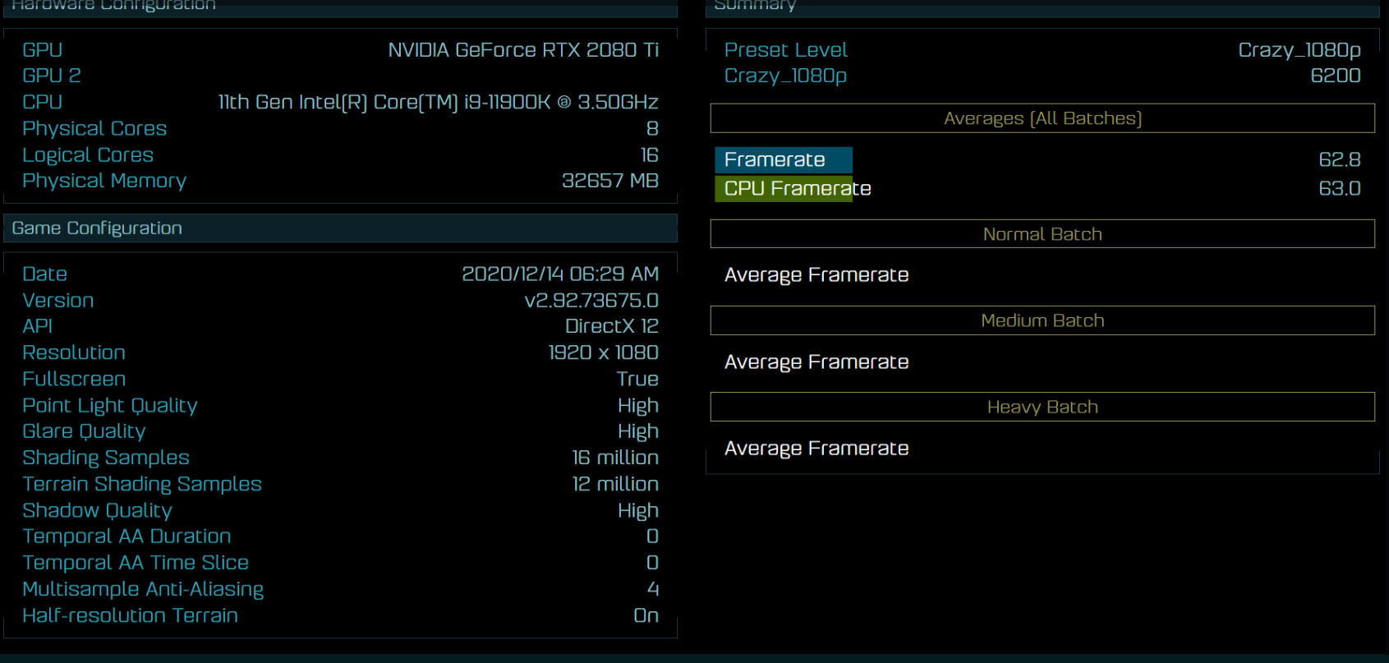Click the version number v2.92.73675.0
The height and width of the screenshot is (663, 1389).
(x=591, y=301)
